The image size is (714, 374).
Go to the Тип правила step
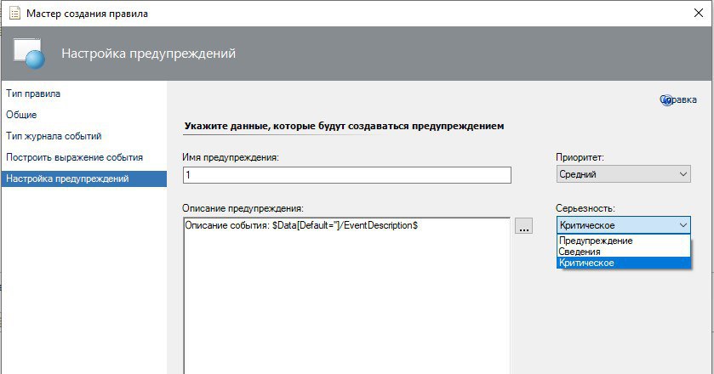pyautogui.click(x=33, y=93)
